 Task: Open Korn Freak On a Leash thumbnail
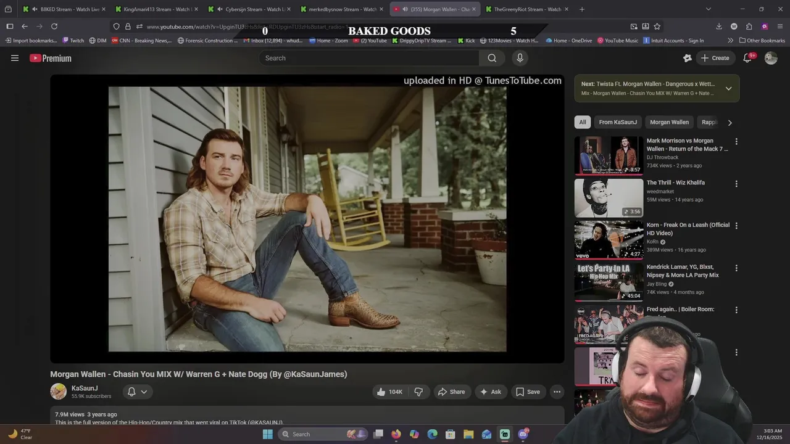click(609, 240)
